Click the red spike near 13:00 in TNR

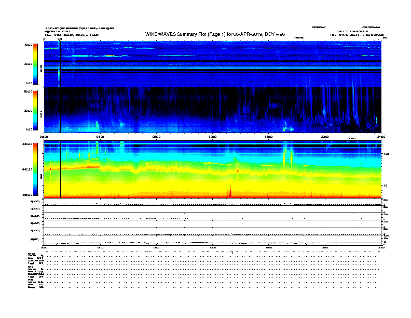pos(230,191)
